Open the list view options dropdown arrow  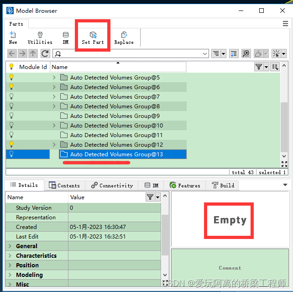coord(224,54)
